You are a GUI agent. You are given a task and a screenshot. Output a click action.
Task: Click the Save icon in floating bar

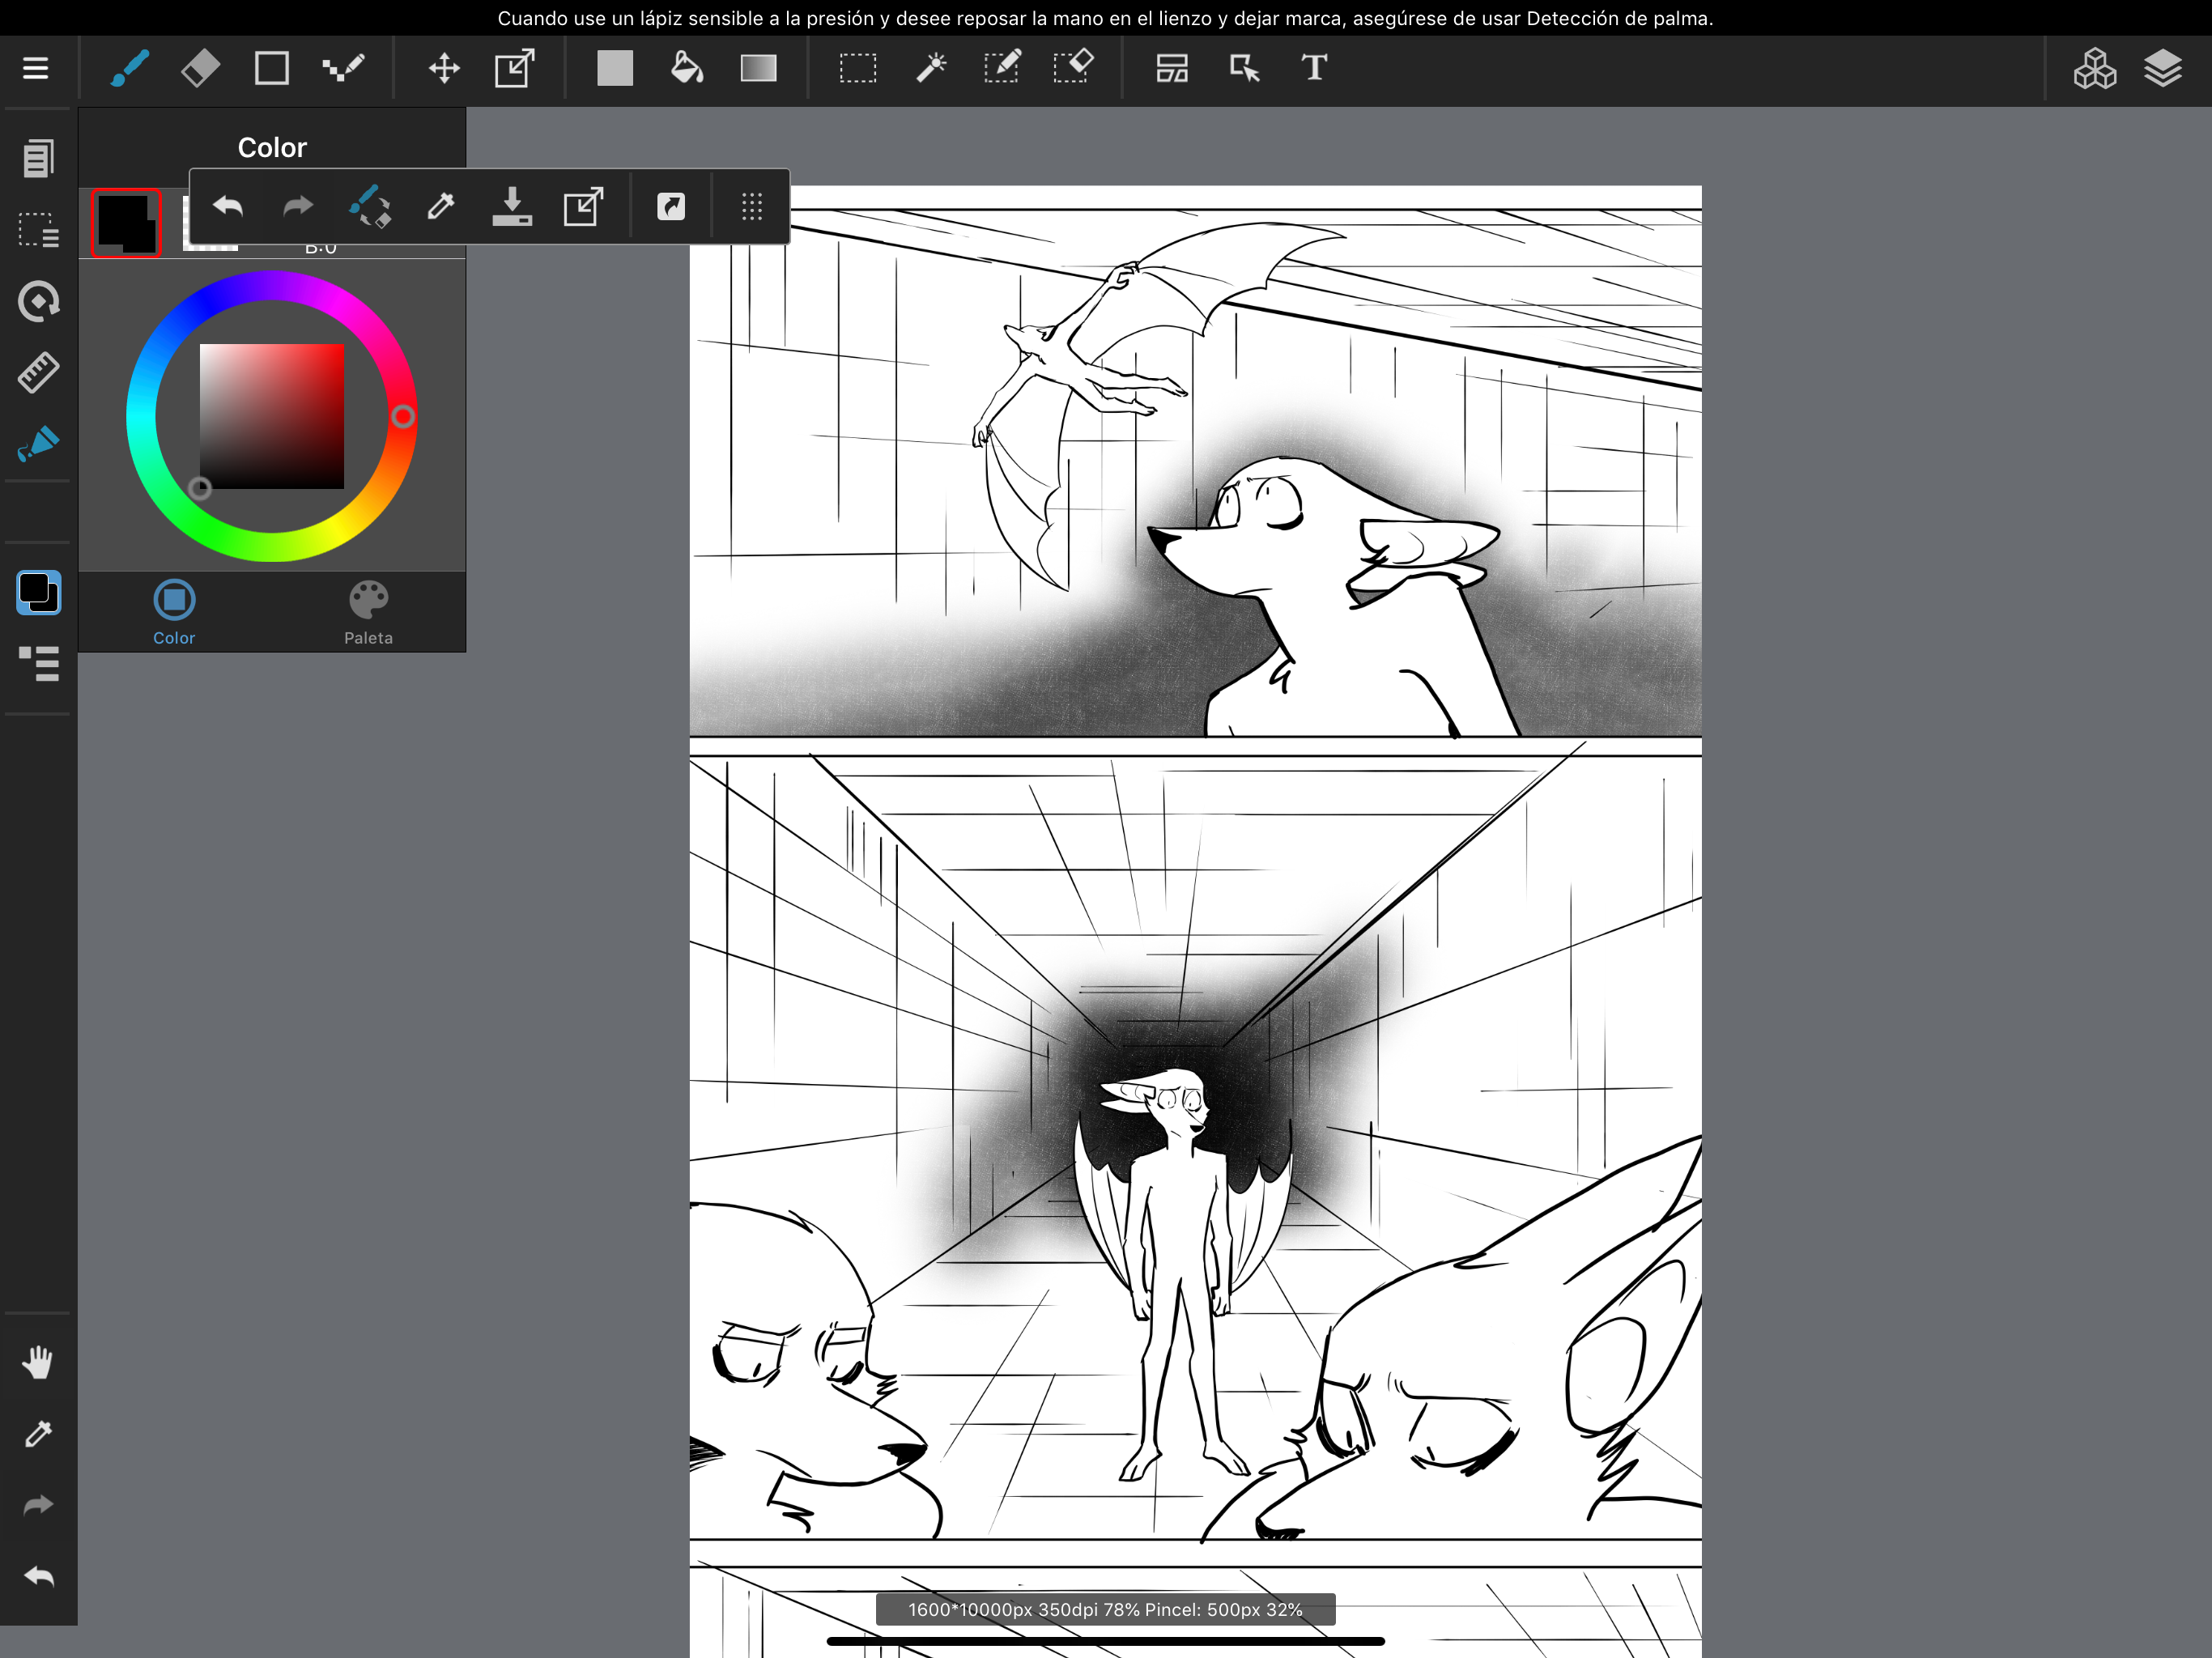pyautogui.click(x=512, y=207)
